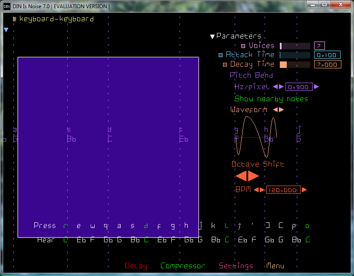Open the Settings panel

[236, 266]
